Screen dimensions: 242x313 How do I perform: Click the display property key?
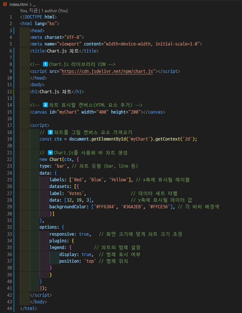click(x=68, y=254)
